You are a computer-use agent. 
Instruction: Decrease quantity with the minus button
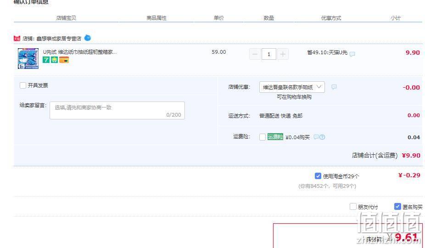pyautogui.click(x=255, y=54)
